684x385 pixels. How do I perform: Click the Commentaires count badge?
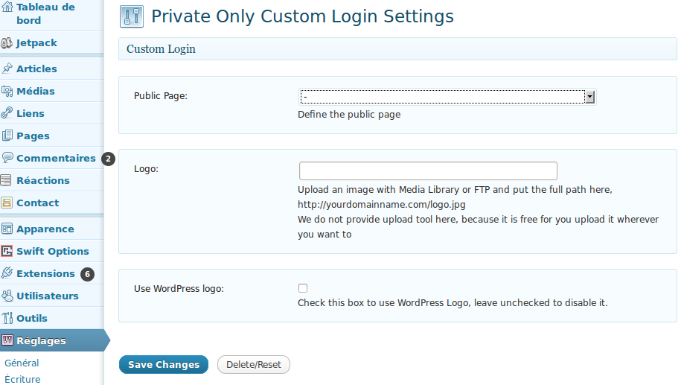(x=108, y=159)
